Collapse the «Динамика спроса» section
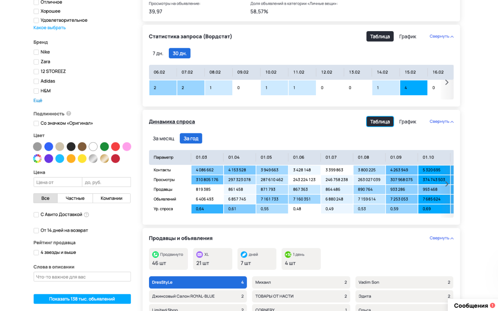The width and height of the screenshot is (498, 311). (441, 121)
